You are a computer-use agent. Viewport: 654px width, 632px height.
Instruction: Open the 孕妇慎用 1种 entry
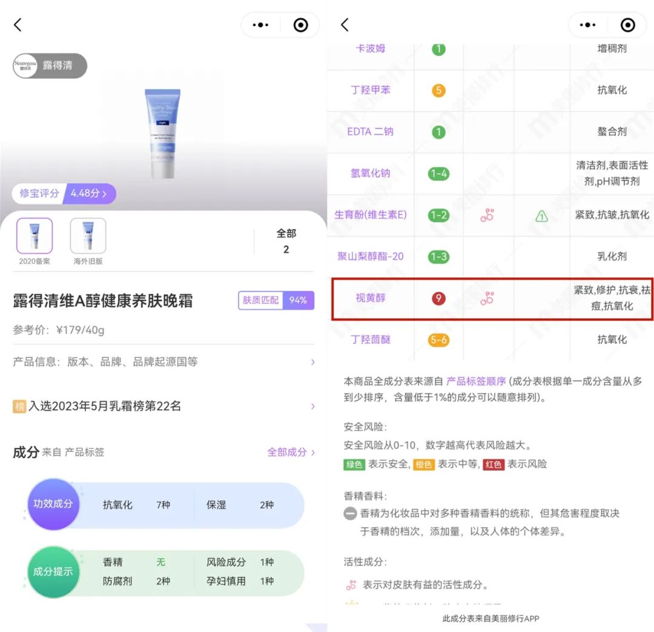pyautogui.click(x=240, y=581)
